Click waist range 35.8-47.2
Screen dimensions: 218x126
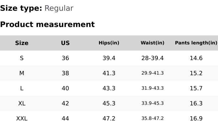coord(153,118)
